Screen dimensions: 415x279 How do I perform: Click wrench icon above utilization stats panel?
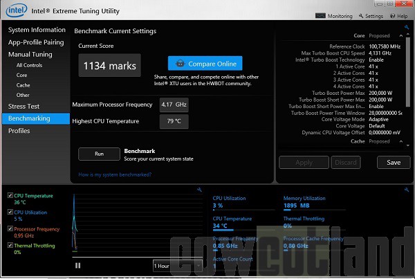[x=407, y=190]
